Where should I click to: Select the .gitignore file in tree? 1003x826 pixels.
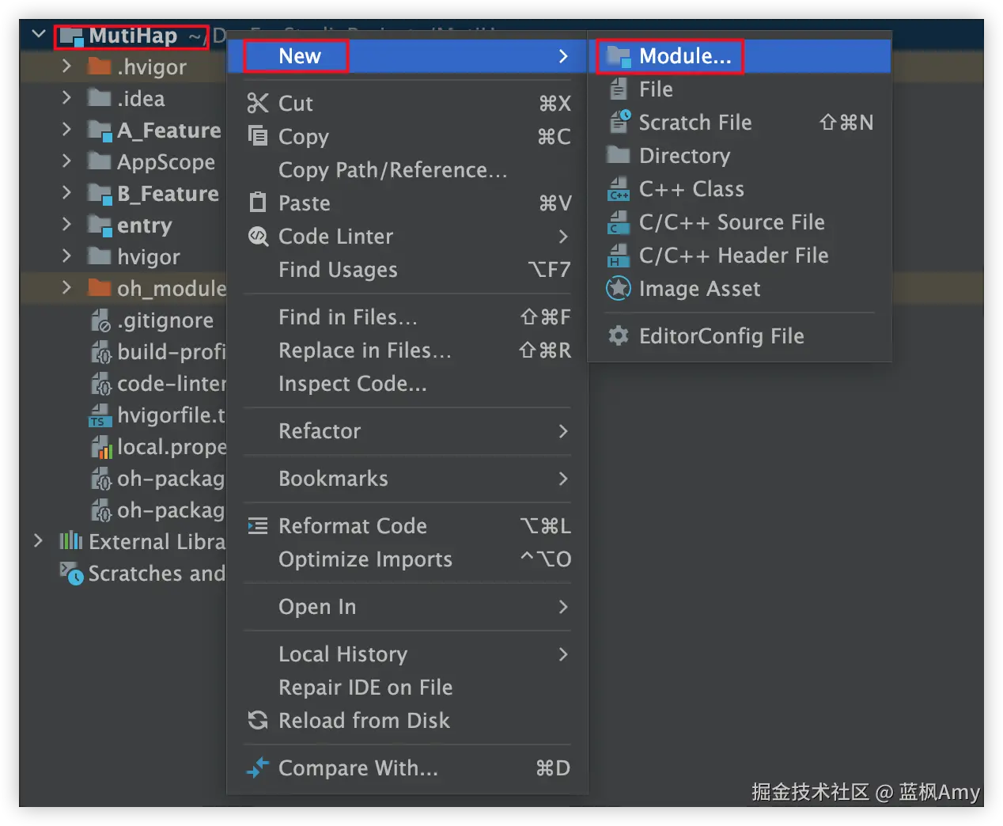point(165,320)
